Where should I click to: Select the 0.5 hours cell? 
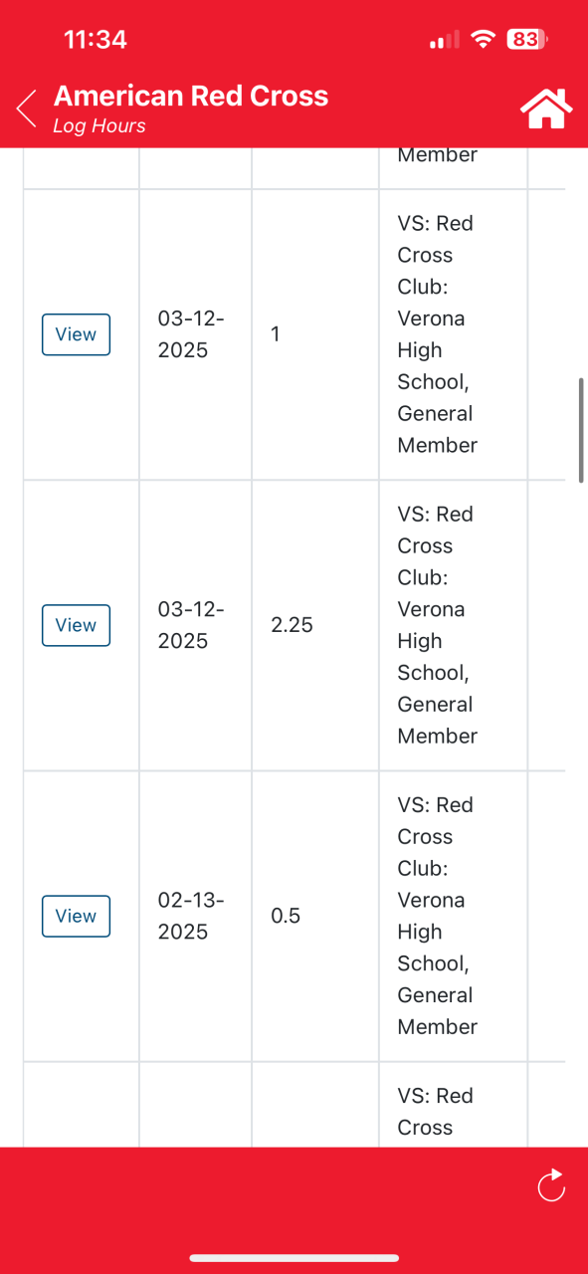[286, 916]
